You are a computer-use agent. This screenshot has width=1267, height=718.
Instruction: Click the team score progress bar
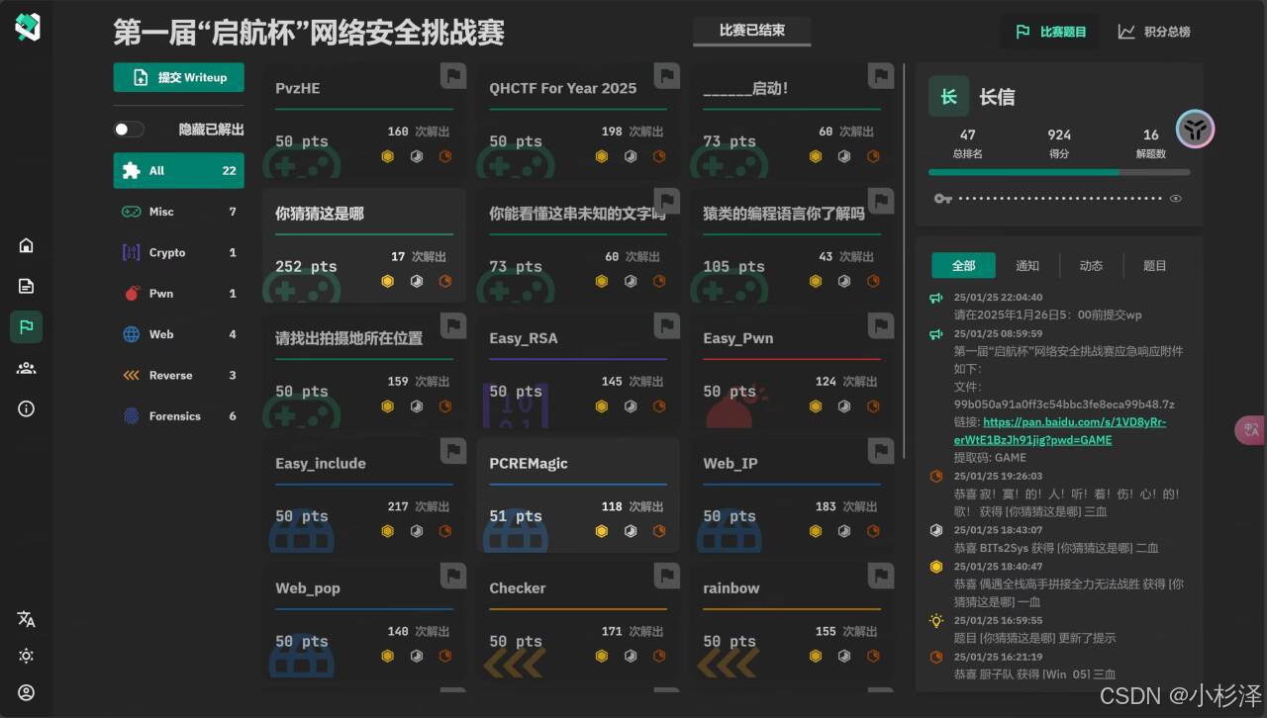click(x=1059, y=172)
